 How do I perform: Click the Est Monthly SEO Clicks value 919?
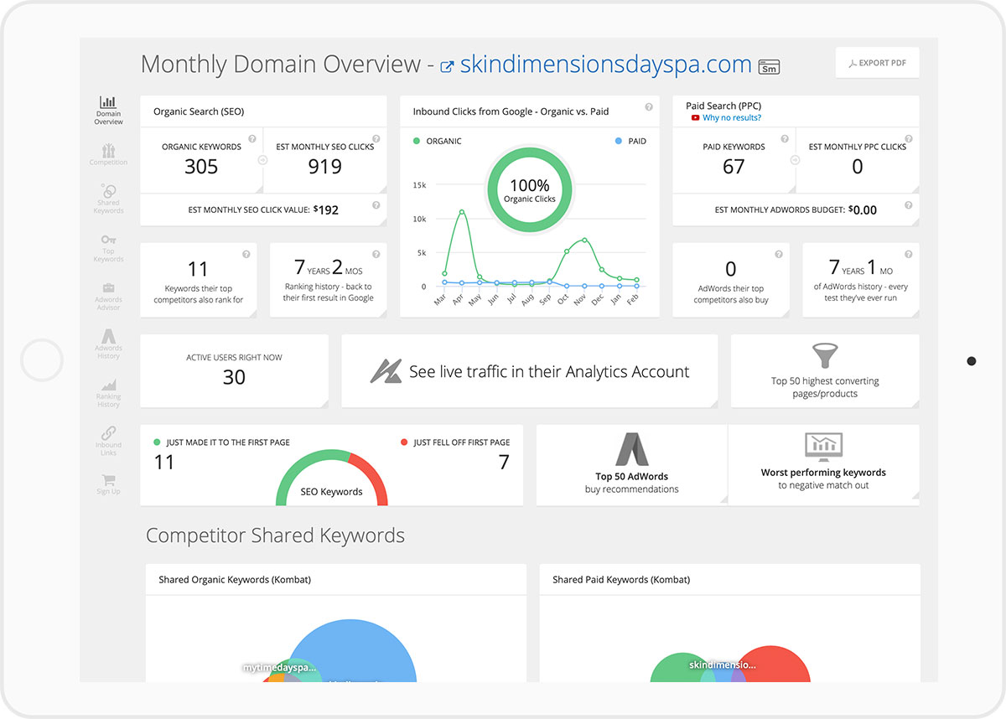pos(324,167)
